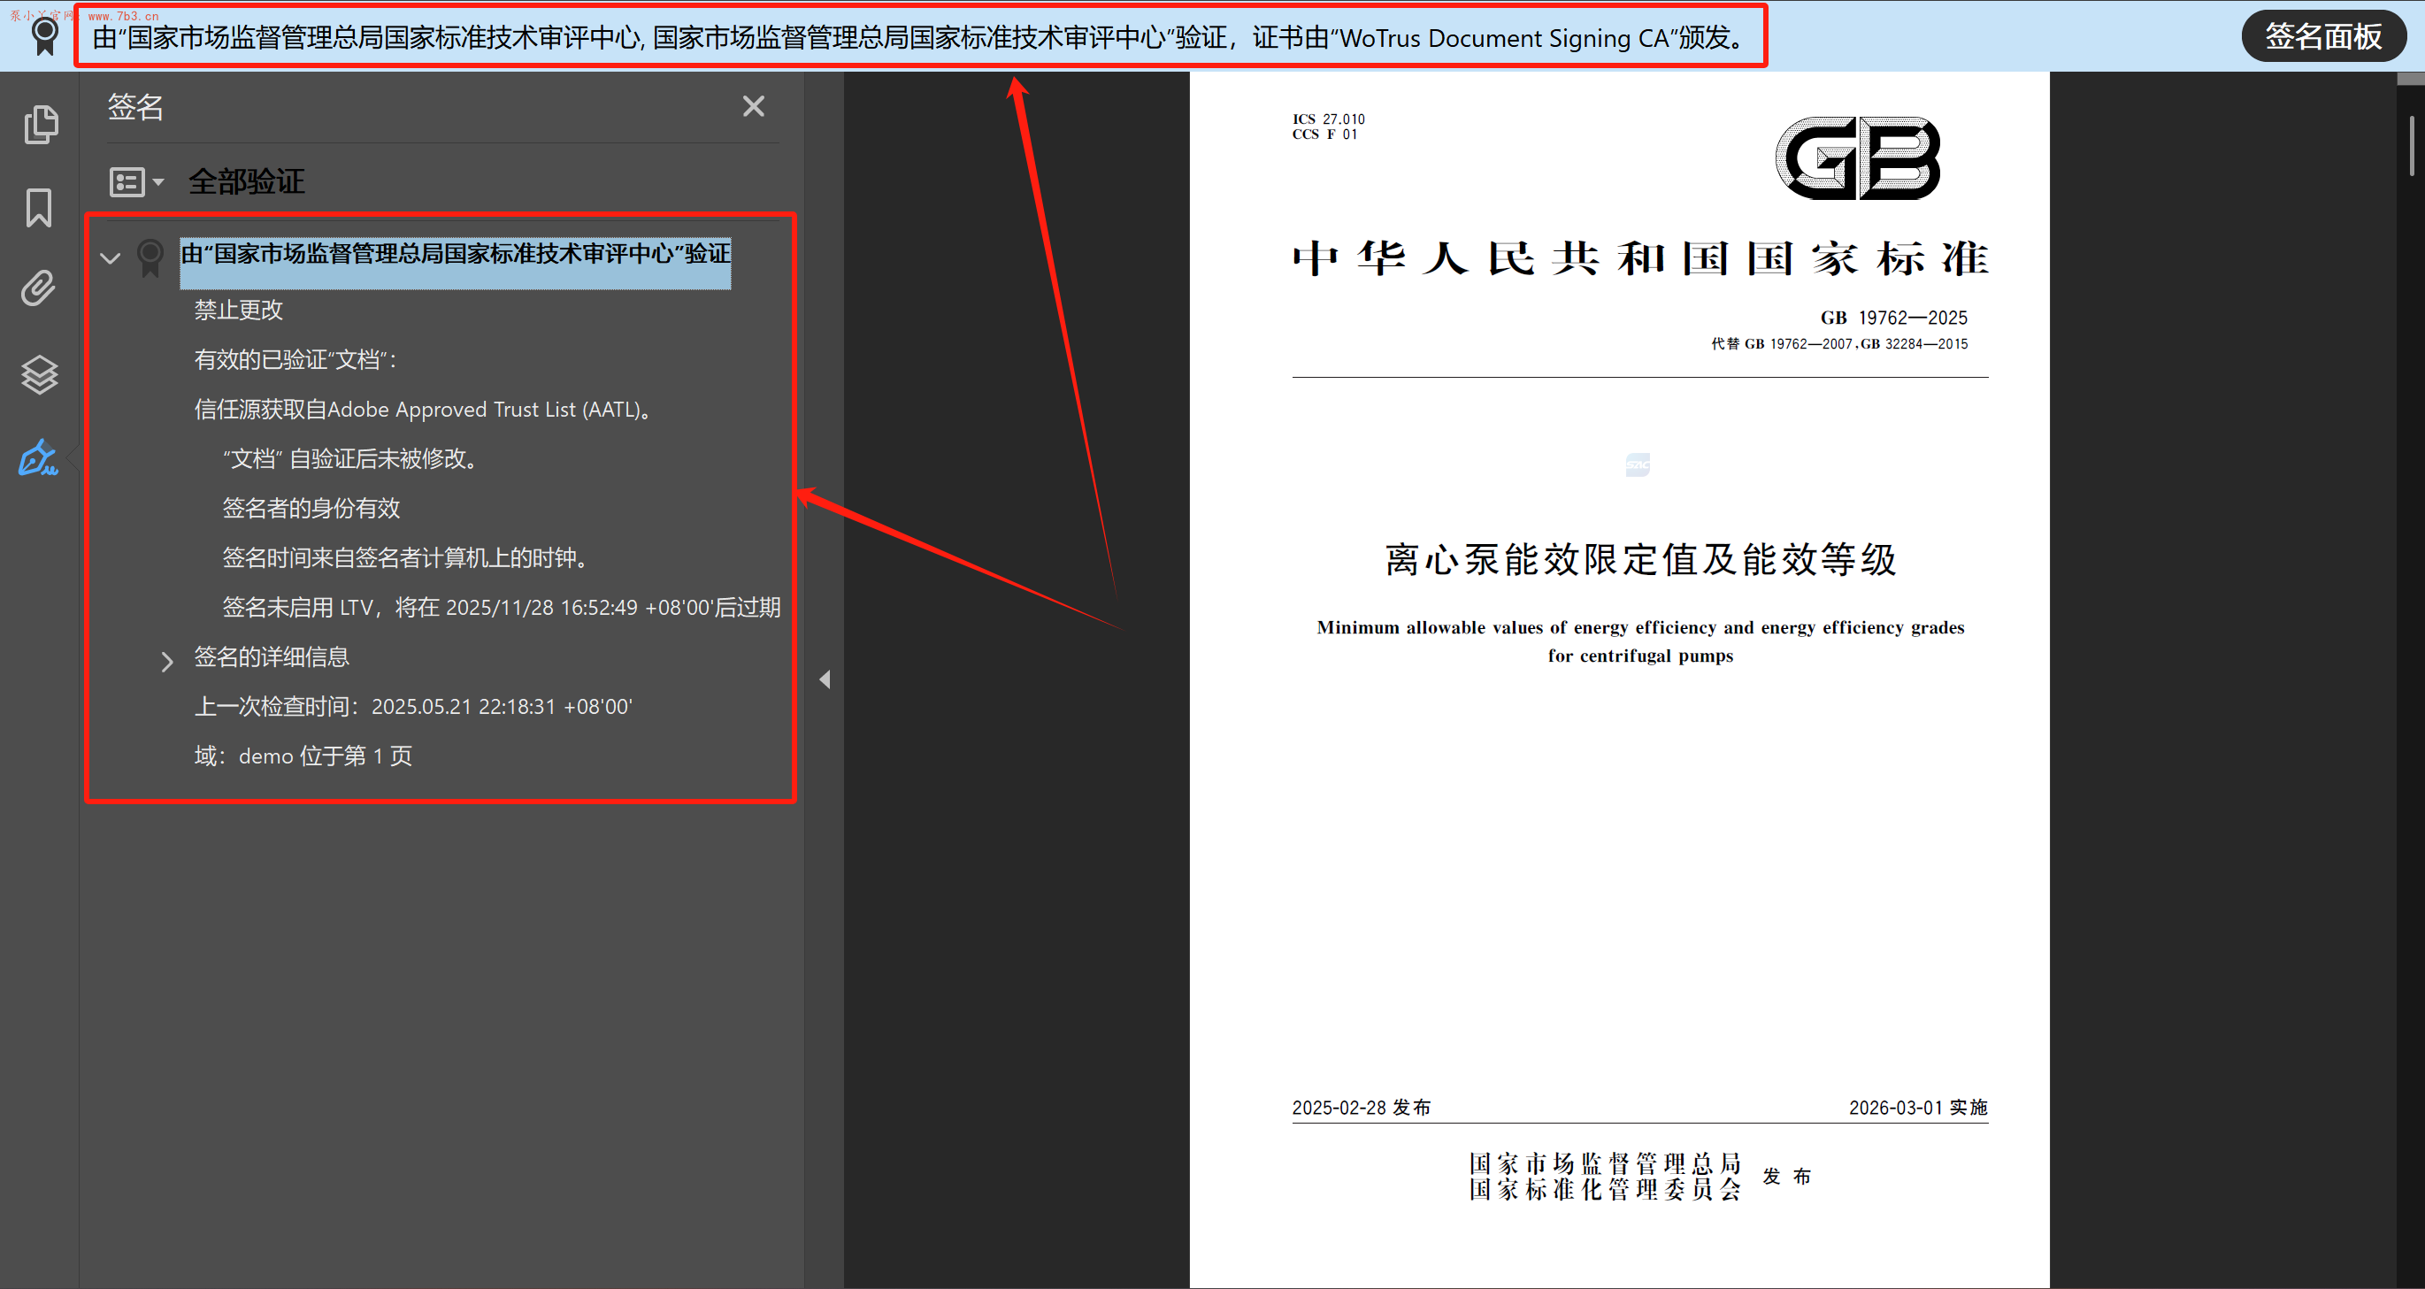Click 代替 GB 19762—2007 replacement line
This screenshot has width=2425, height=1289.
click(x=1839, y=343)
